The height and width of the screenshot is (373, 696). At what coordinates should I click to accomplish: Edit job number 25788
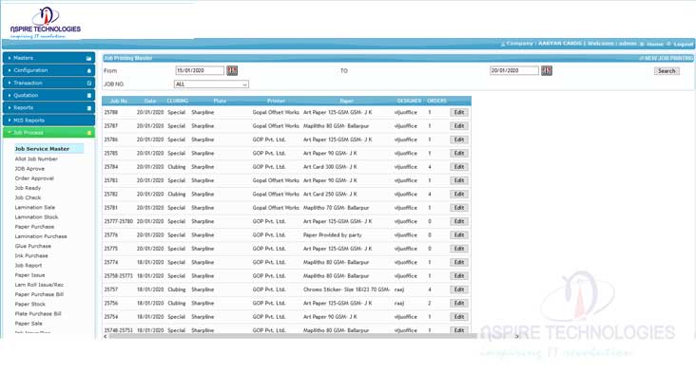click(459, 113)
